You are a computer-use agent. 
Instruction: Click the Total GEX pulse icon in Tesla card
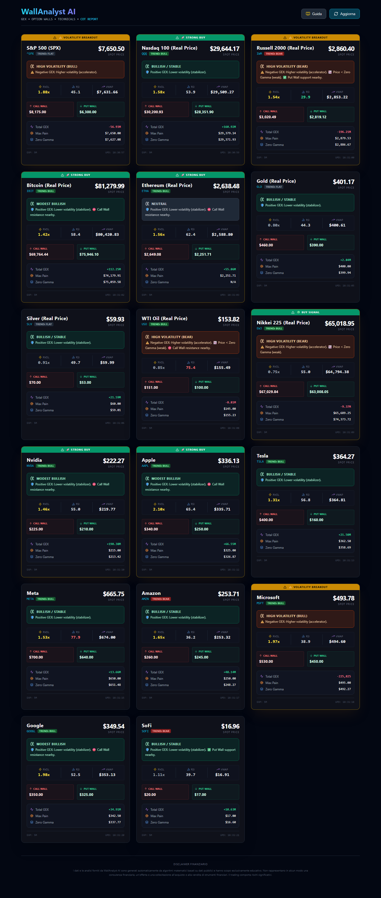coord(262,535)
